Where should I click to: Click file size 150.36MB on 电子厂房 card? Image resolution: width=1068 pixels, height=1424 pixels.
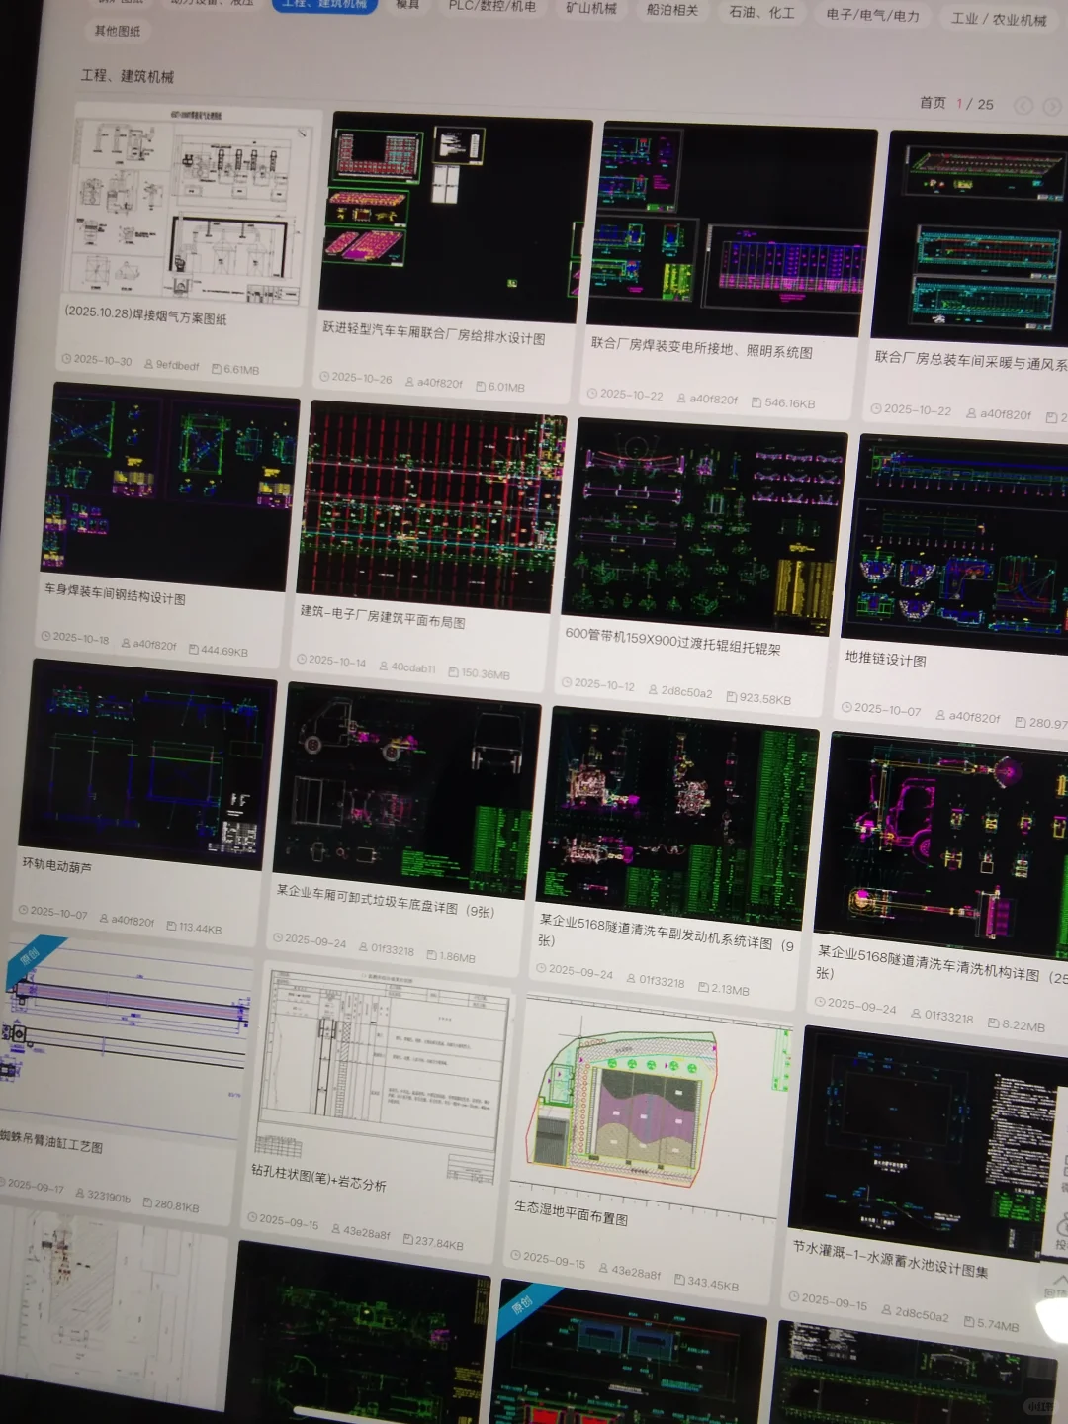tap(485, 673)
